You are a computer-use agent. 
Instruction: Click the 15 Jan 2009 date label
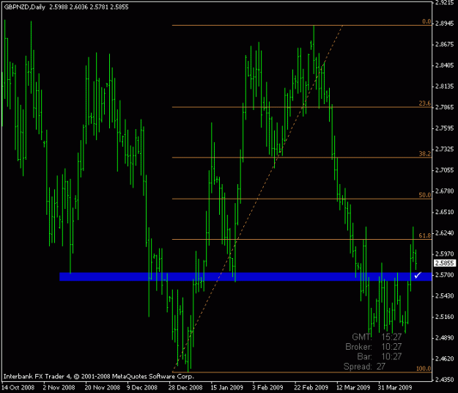pos(226,388)
